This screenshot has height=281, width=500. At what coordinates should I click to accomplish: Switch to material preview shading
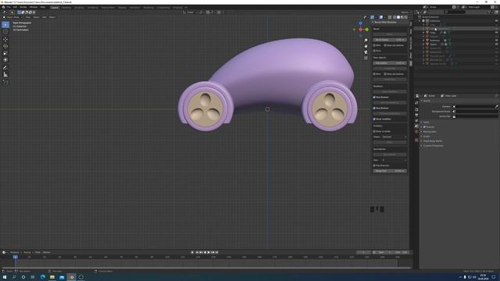pyautogui.click(x=402, y=17)
